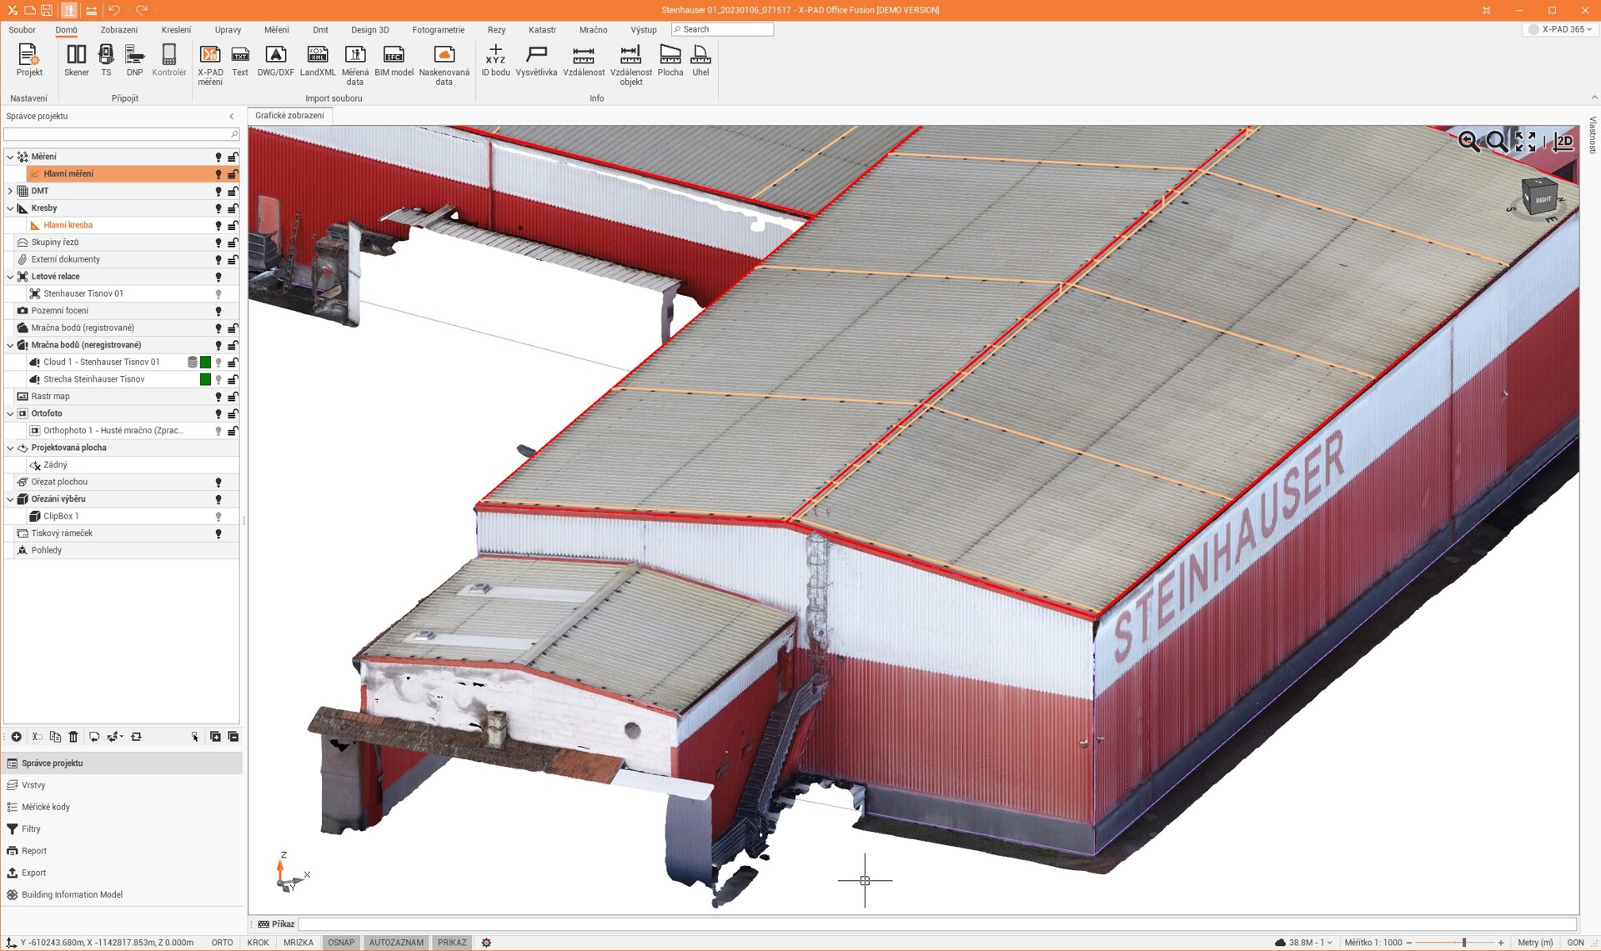Import Naskenovaná data
This screenshot has width=1601, height=951.
tap(444, 64)
